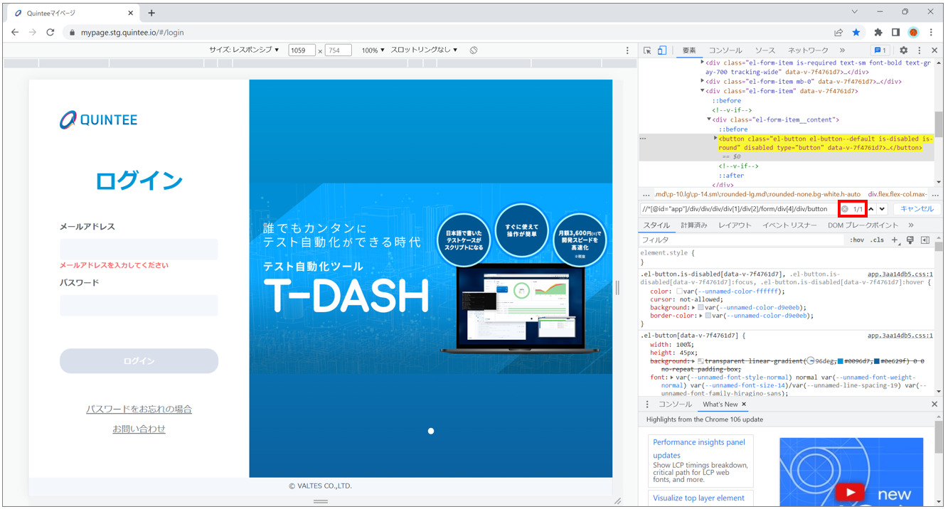948x509 pixels.
Task: Click the キャンセル button in search bar
Action: pos(917,209)
